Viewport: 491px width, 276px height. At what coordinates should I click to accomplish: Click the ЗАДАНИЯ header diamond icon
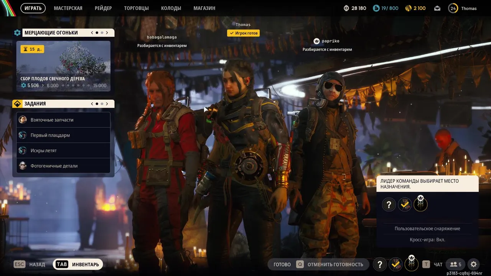click(17, 103)
